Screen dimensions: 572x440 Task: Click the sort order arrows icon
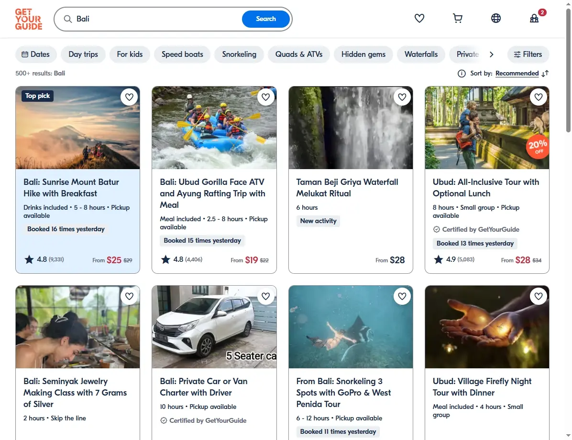[x=545, y=74]
